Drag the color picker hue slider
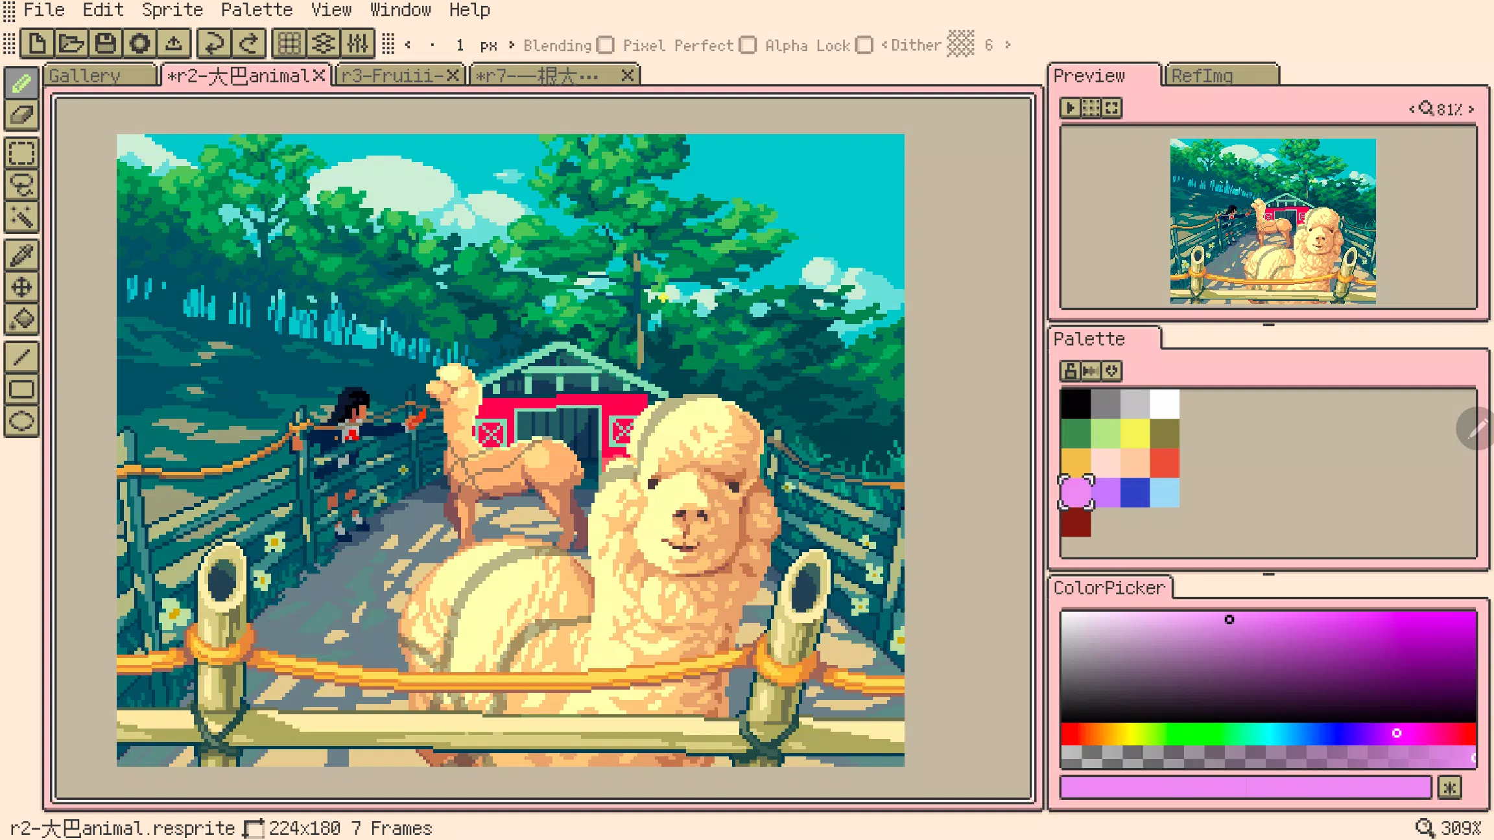The width and height of the screenshot is (1494, 840). 1397,731
